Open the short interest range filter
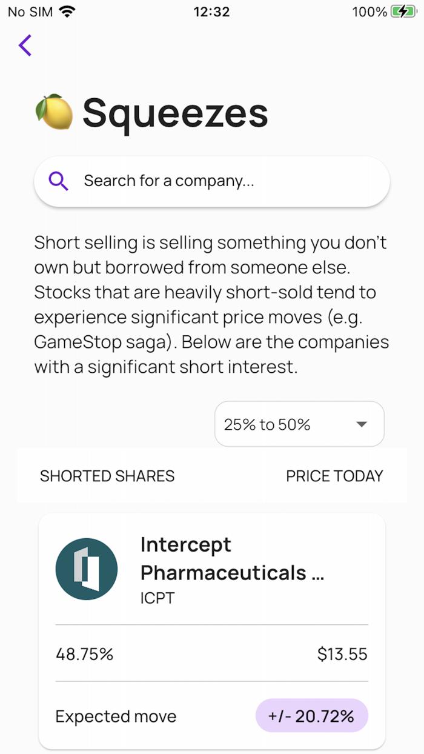Viewport: 424px width, 754px height. tap(299, 424)
